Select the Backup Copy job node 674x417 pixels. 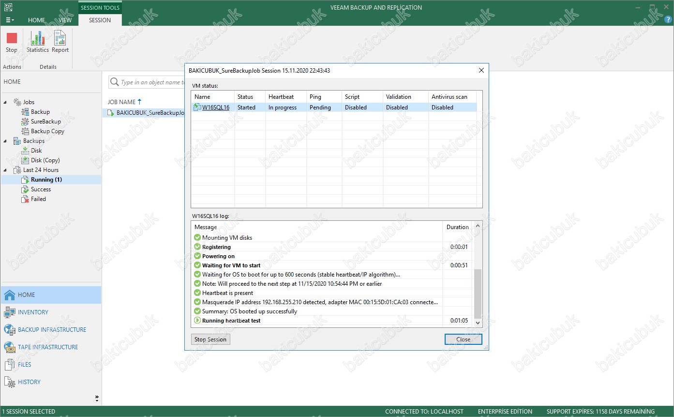[47, 131]
